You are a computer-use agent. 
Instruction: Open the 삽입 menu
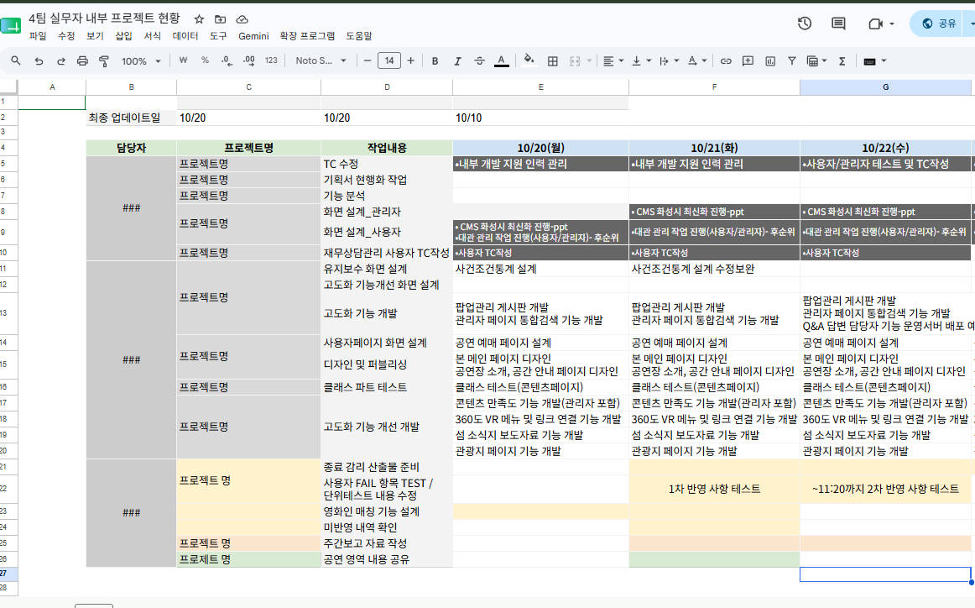[123, 36]
